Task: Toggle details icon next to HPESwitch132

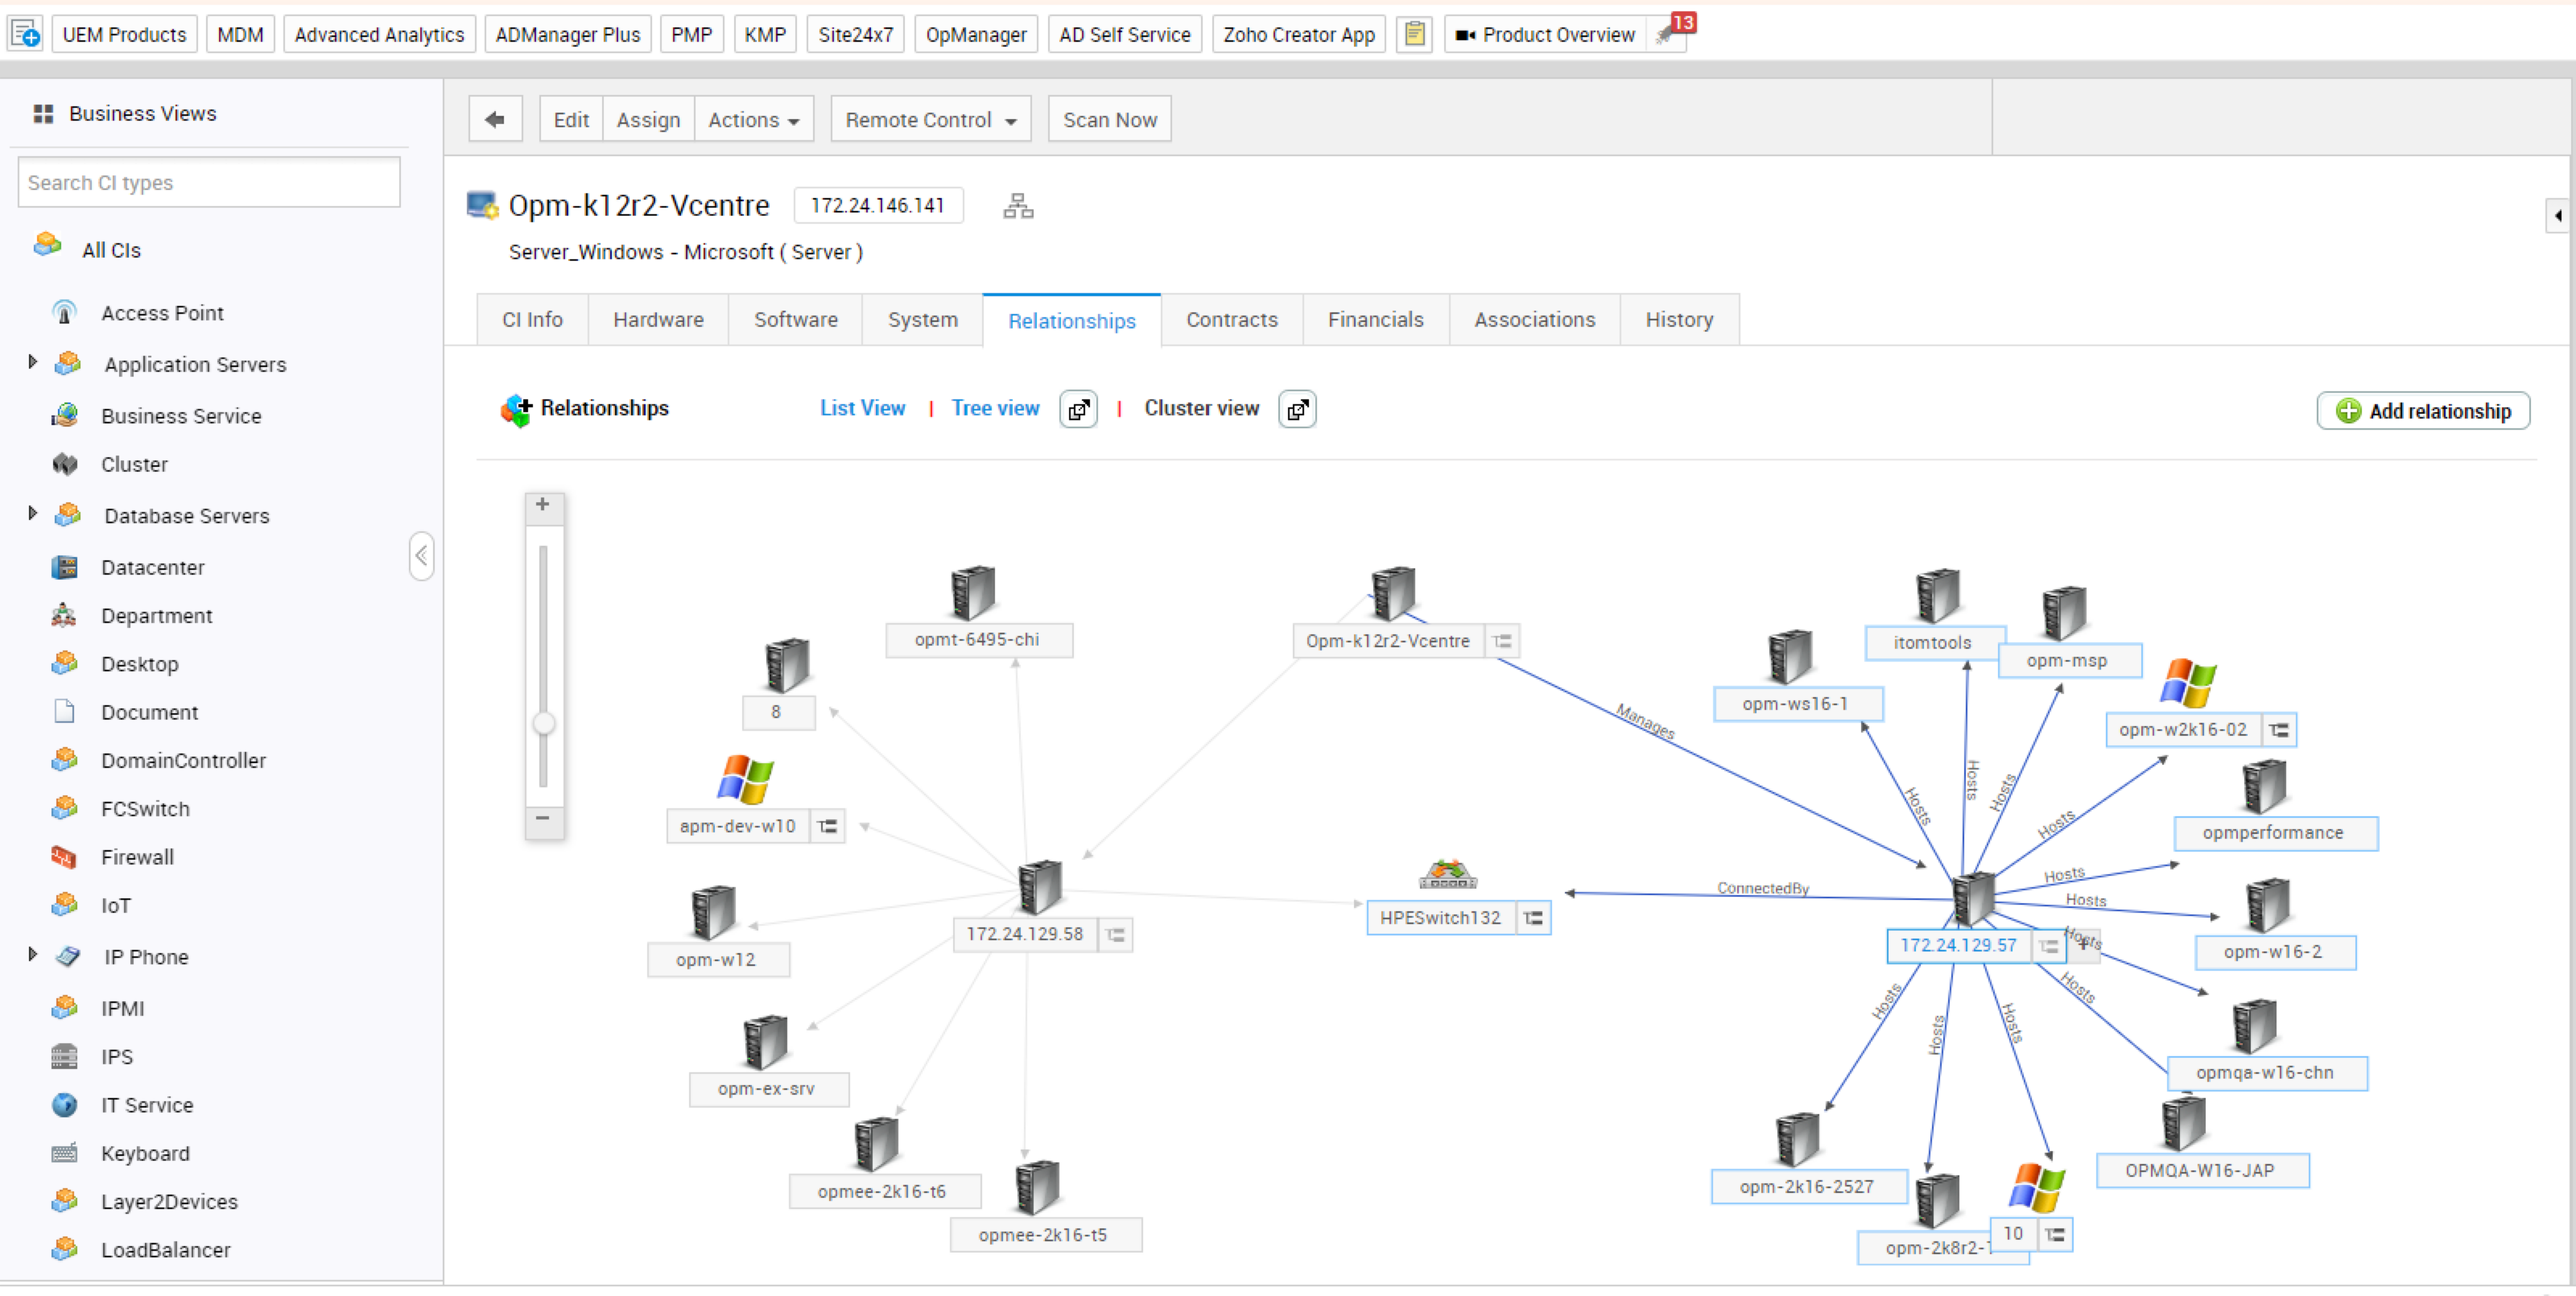Action: (x=1533, y=918)
